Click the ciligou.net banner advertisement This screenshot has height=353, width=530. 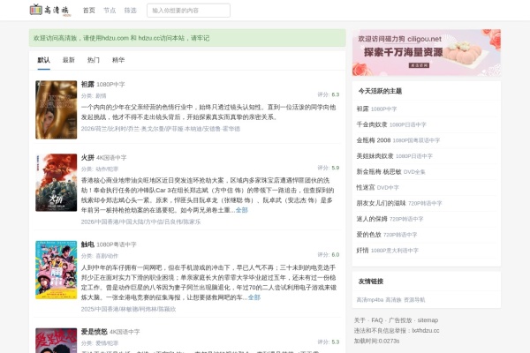(427, 52)
